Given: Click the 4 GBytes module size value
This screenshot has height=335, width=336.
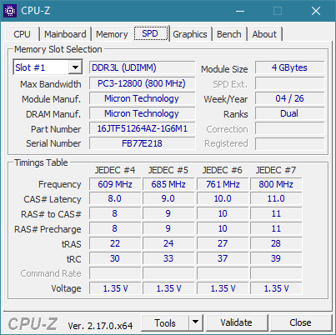Looking at the screenshot, I should click(289, 67).
